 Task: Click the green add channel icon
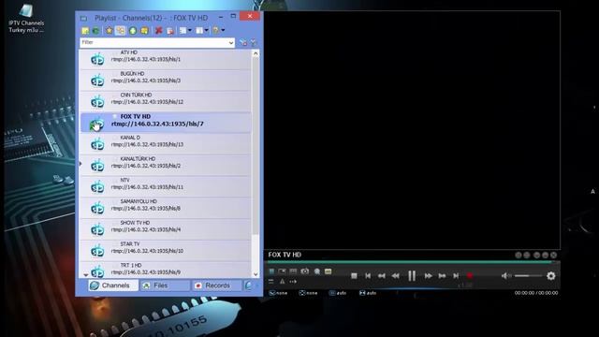click(x=133, y=31)
